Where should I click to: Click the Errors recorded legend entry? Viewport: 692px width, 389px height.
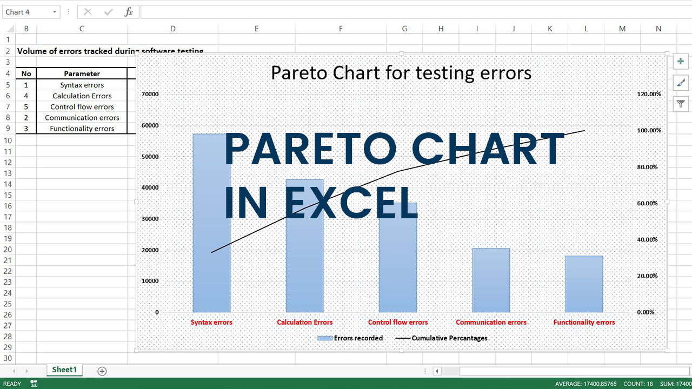(x=350, y=338)
